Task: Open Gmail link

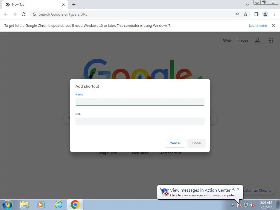Action: pos(227,40)
